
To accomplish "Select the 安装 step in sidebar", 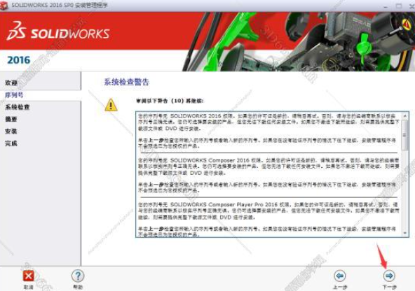I will [11, 132].
